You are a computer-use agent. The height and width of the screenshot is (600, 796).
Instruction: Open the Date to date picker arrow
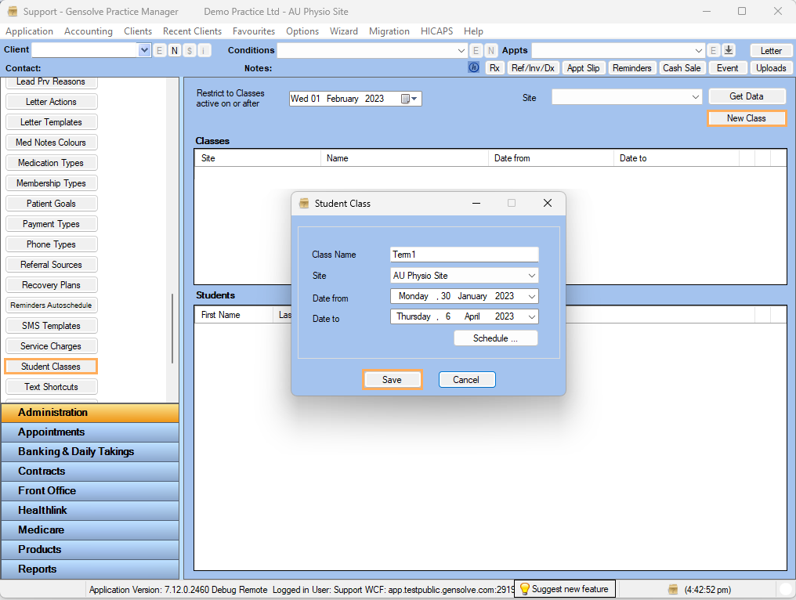(x=531, y=316)
